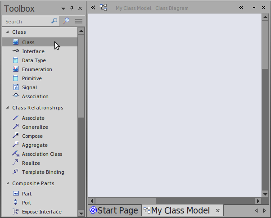
Task: Open the Toolbox hamburger menu
Action: (x=78, y=21)
